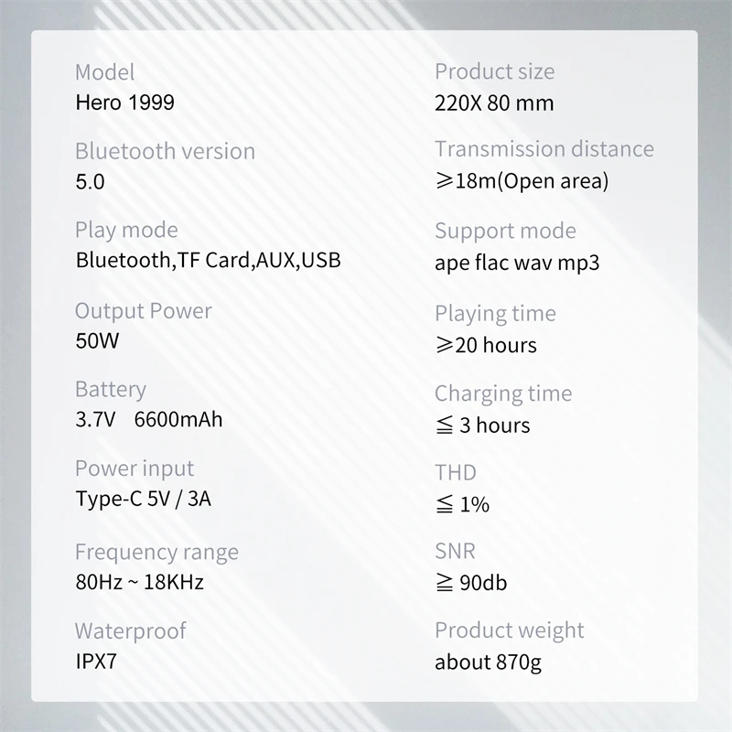The height and width of the screenshot is (732, 732).
Task: Click the Transmission distance label
Action: [x=544, y=149]
